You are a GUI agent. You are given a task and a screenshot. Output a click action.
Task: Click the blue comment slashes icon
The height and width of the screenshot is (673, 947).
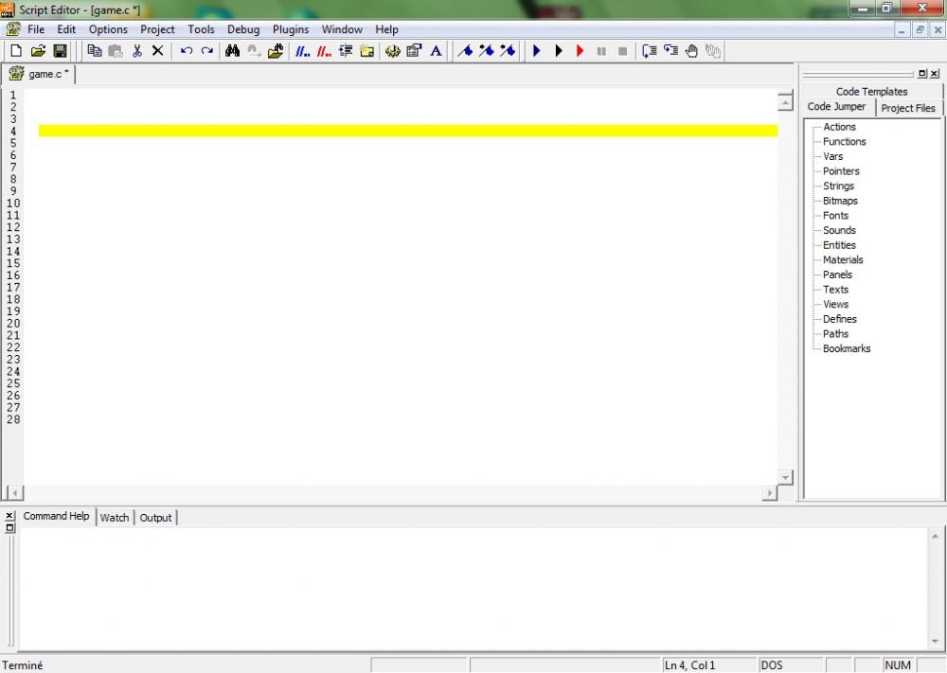pos(303,51)
